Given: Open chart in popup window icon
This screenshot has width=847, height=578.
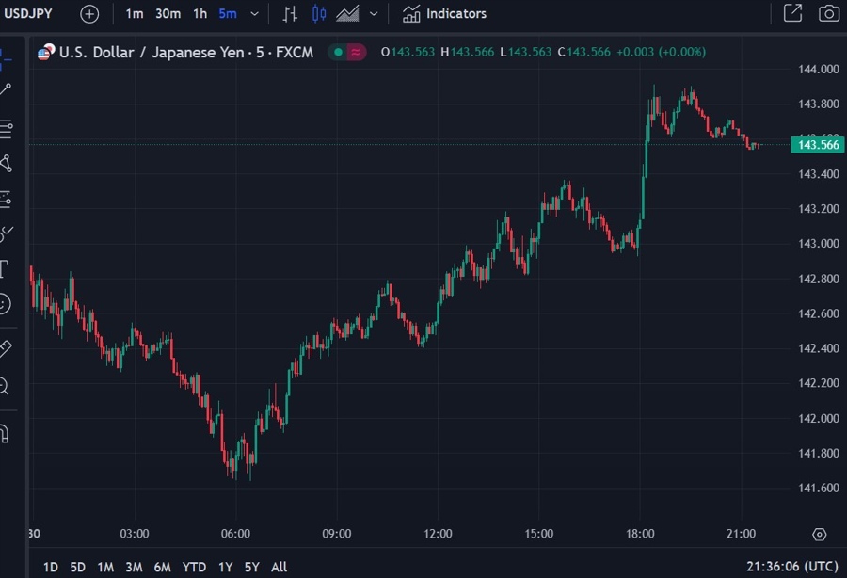Looking at the screenshot, I should click(x=792, y=13).
